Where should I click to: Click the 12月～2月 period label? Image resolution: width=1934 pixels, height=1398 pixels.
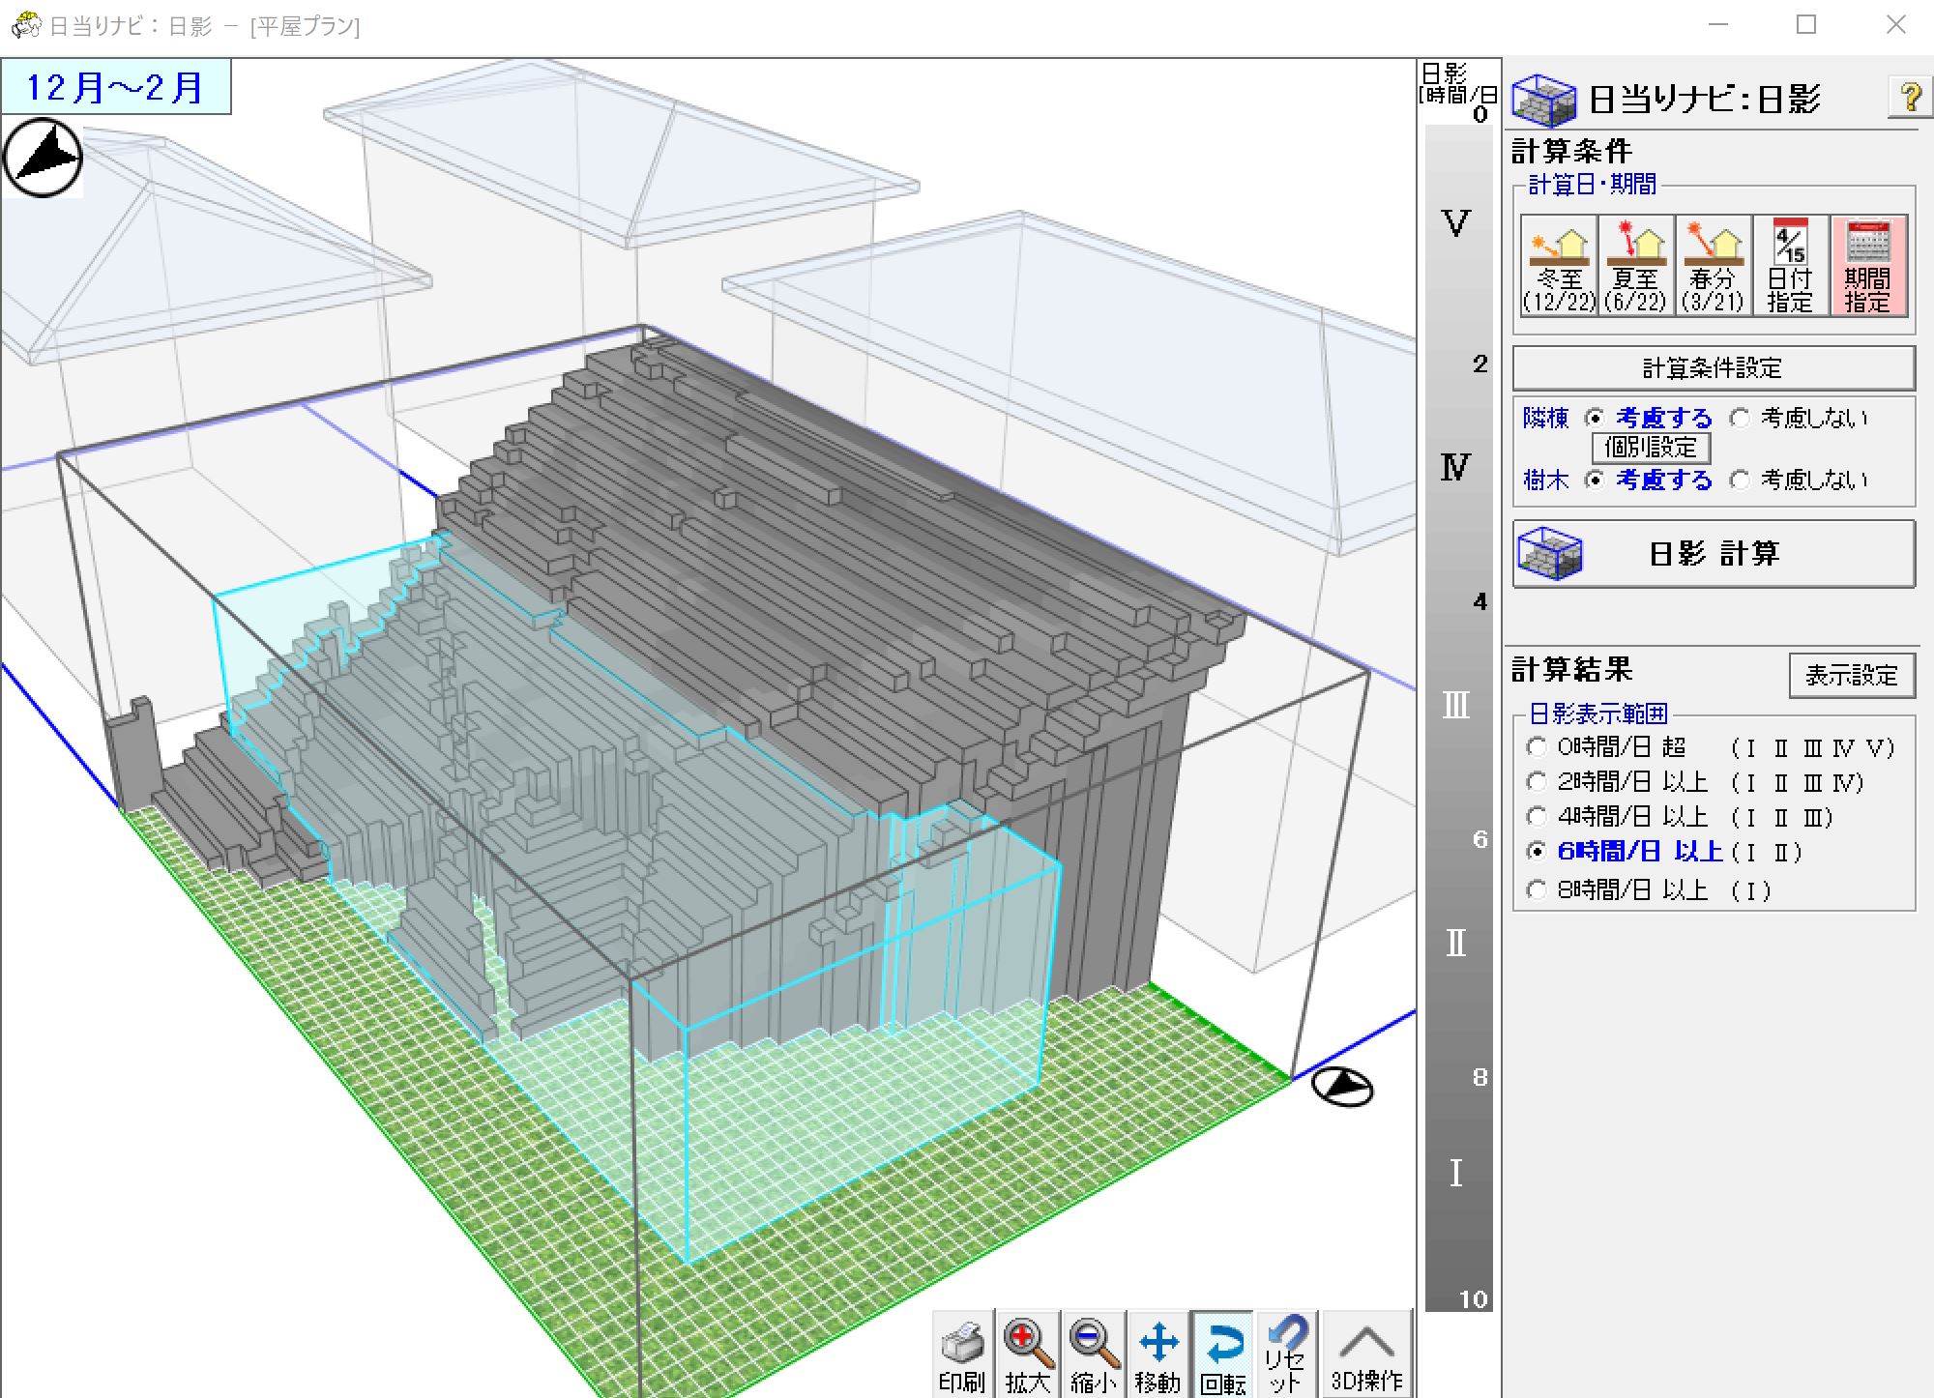115,87
